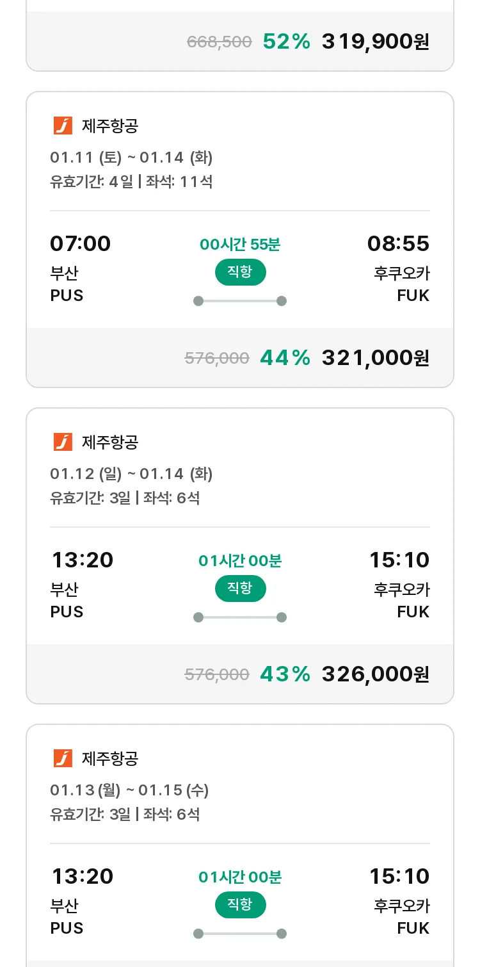
Task: Select the 319,900원 fare
Action: pyautogui.click(x=375, y=42)
